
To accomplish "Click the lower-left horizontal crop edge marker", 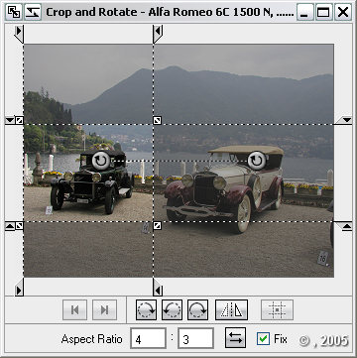I will (x=10, y=226).
